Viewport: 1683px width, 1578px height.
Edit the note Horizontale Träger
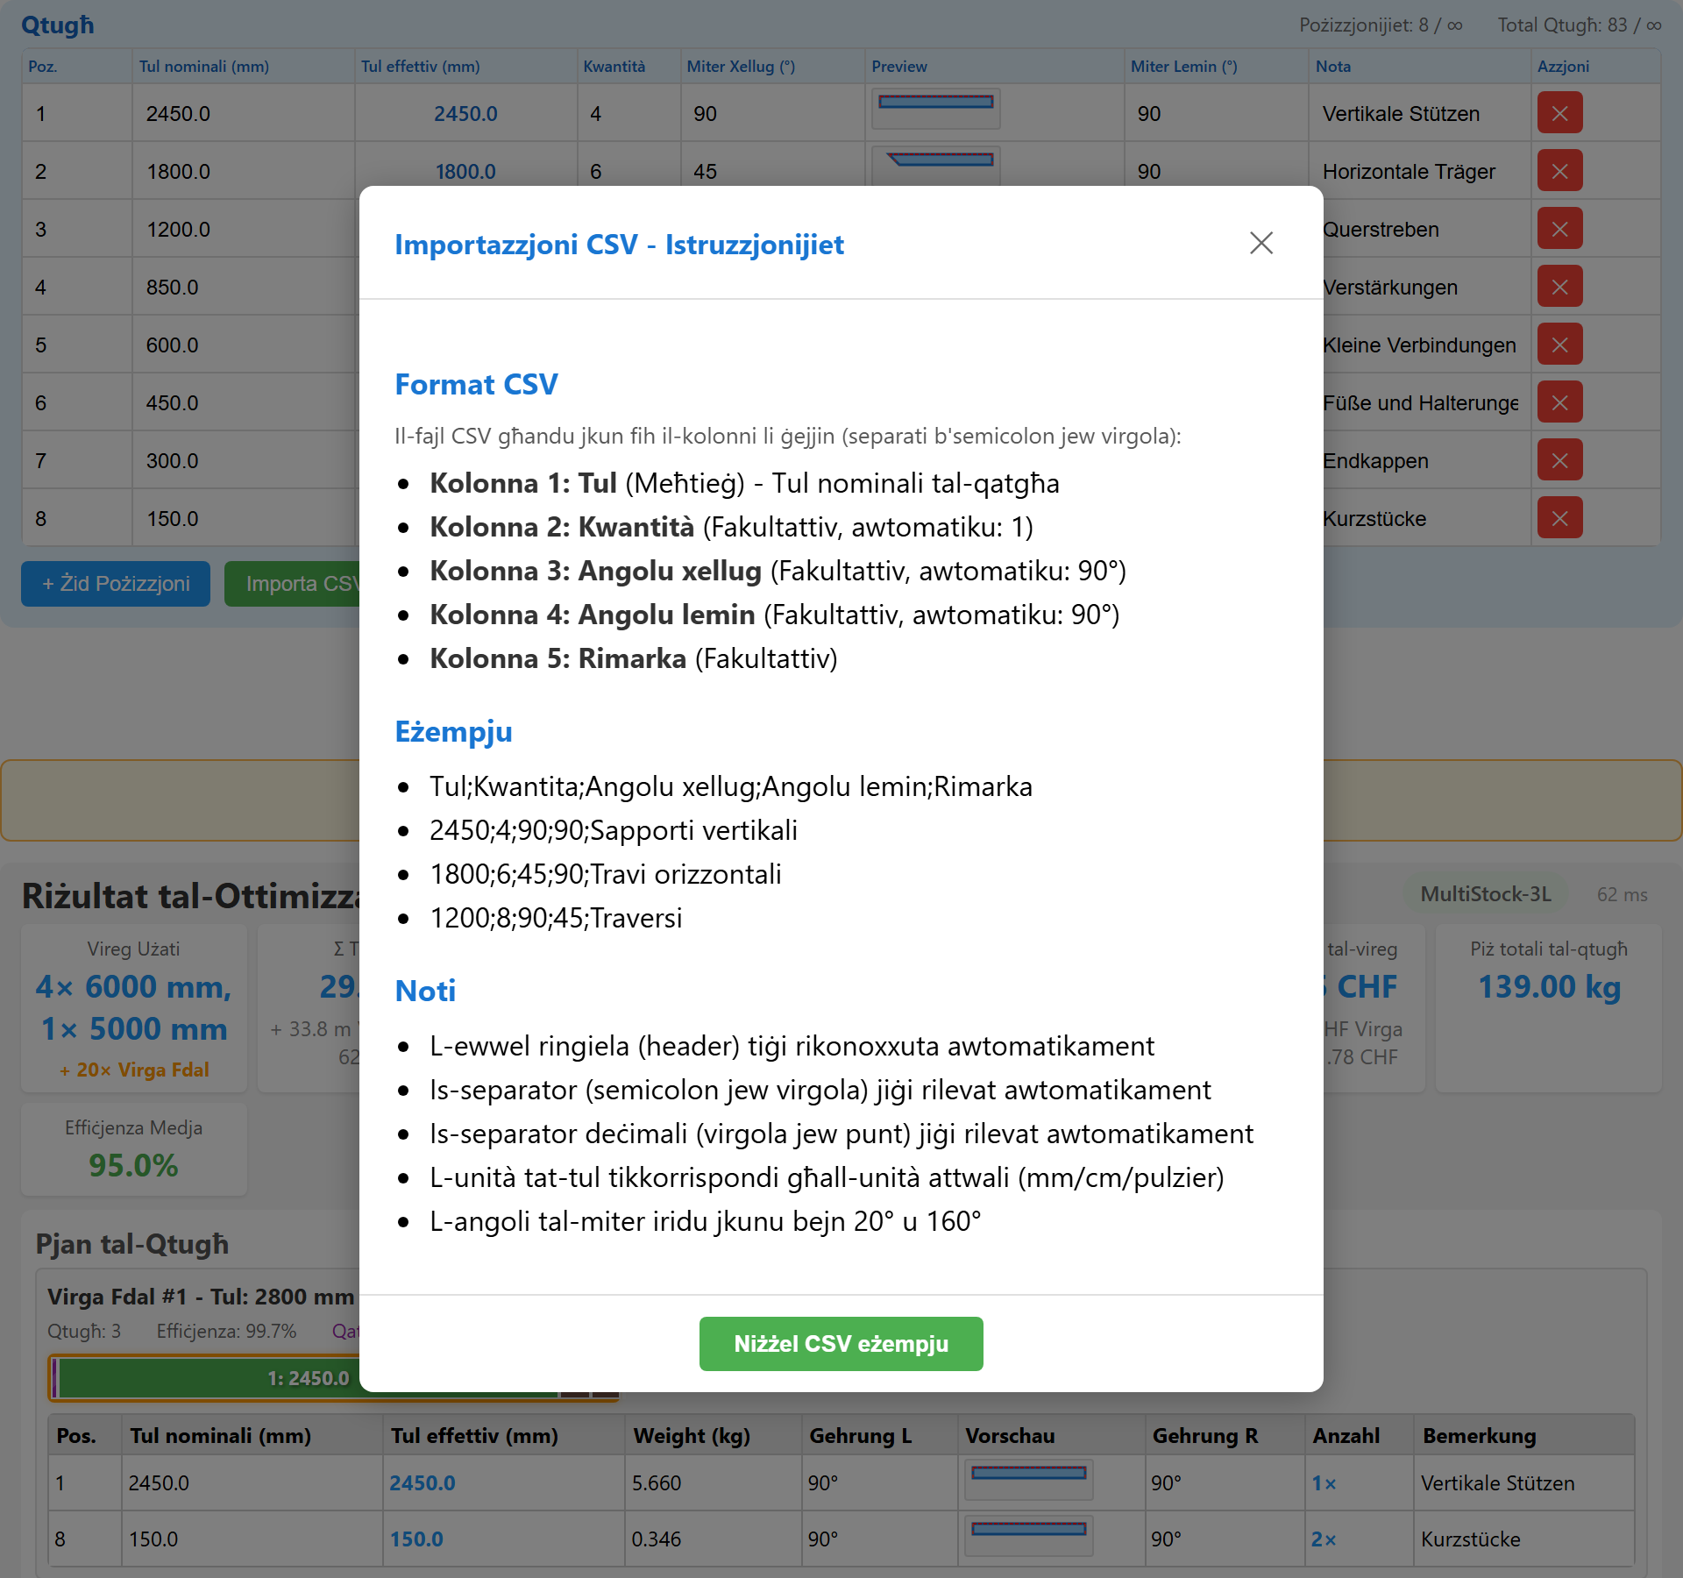pyautogui.click(x=1419, y=172)
